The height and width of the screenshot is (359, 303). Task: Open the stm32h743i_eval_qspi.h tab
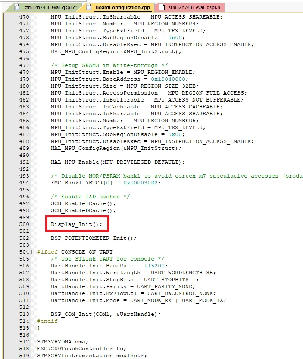(190, 7)
